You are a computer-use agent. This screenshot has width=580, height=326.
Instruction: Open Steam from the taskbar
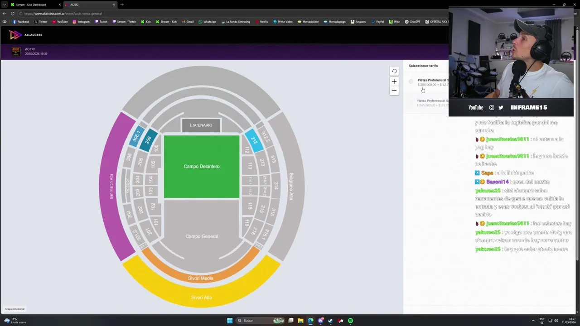pos(330,321)
